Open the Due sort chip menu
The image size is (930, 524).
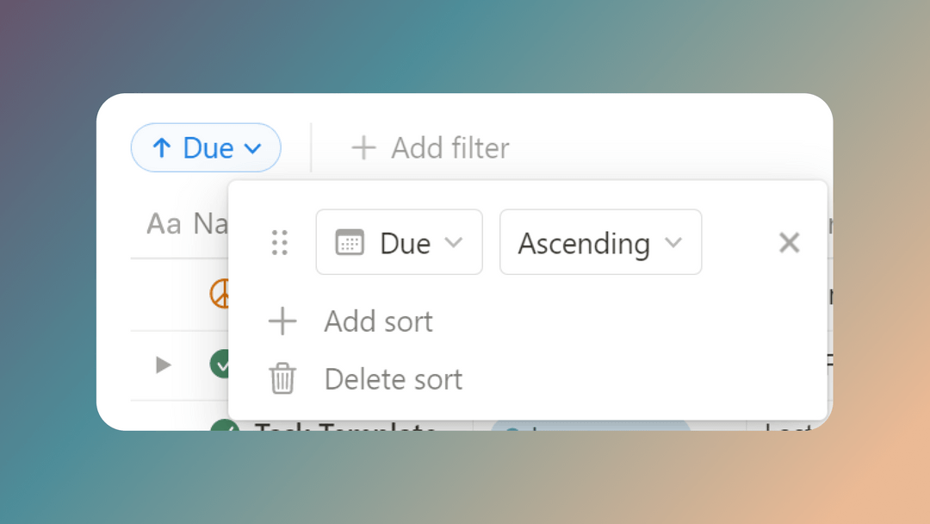point(206,147)
